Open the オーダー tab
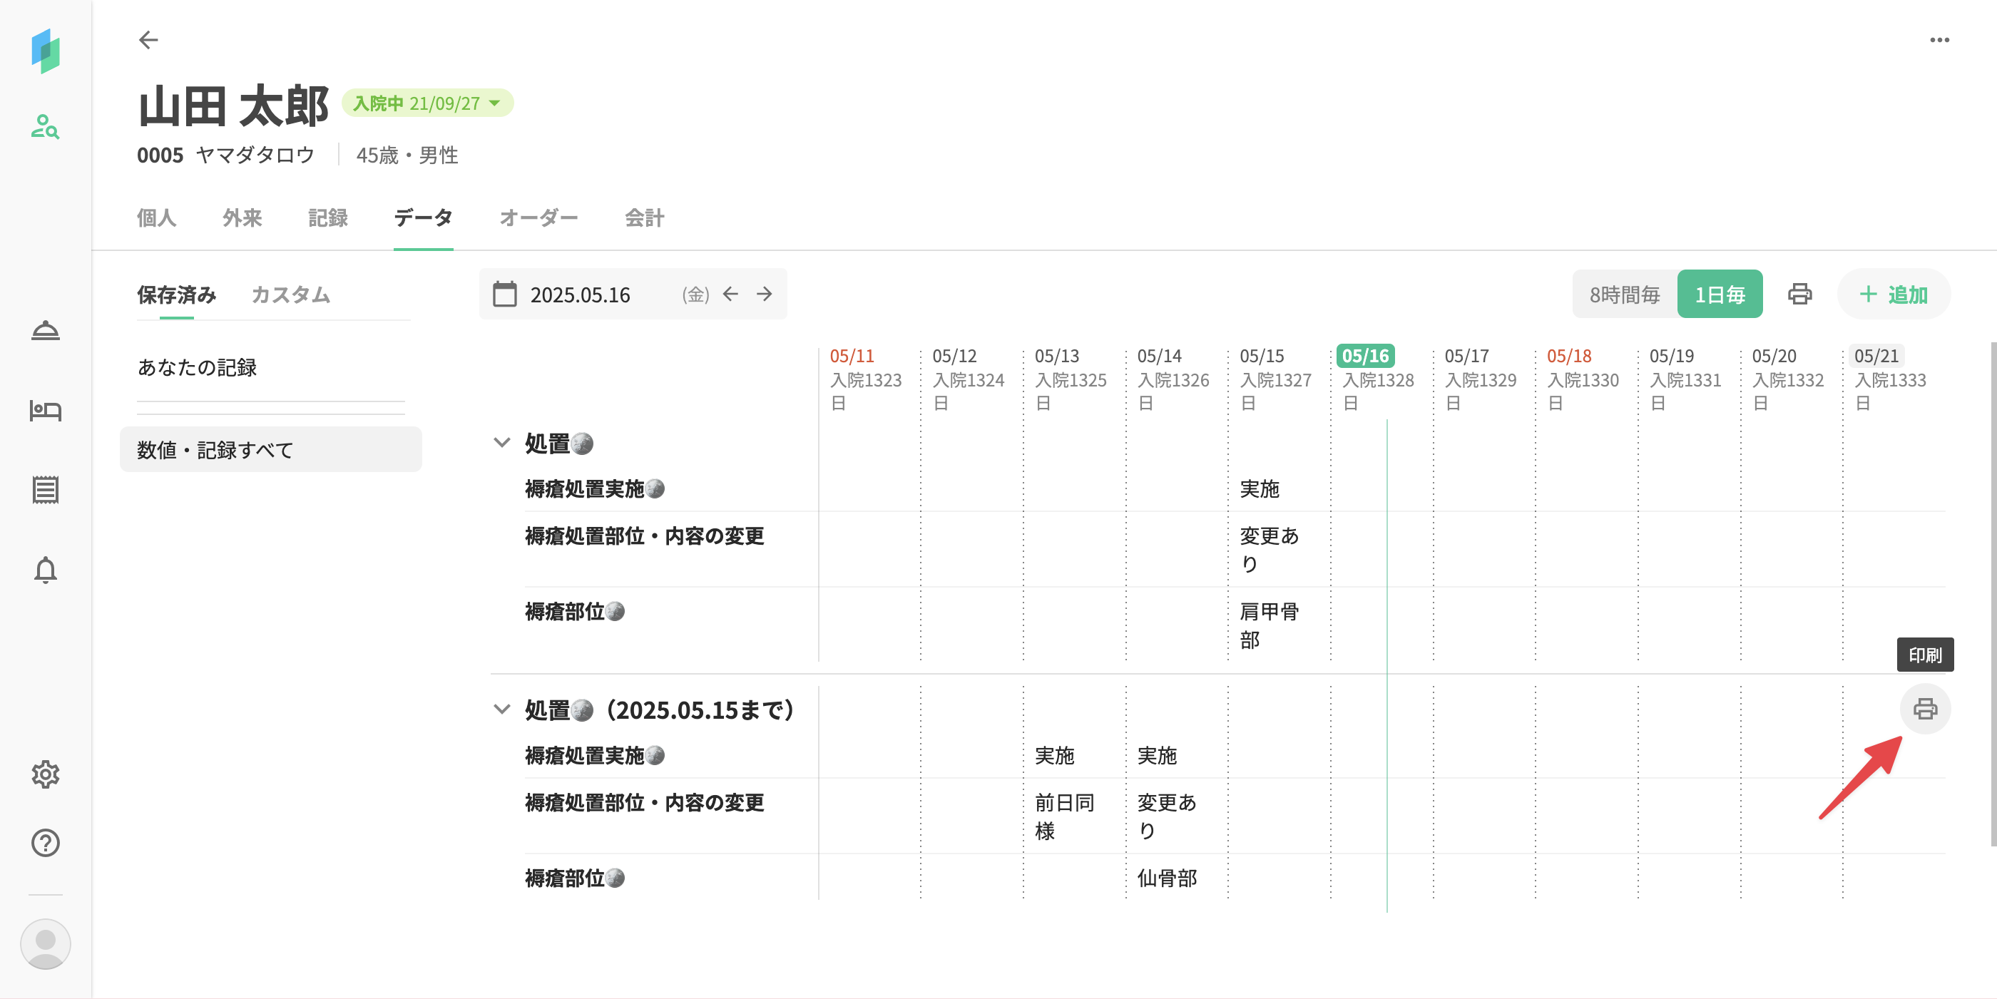1997x999 pixels. (x=538, y=217)
